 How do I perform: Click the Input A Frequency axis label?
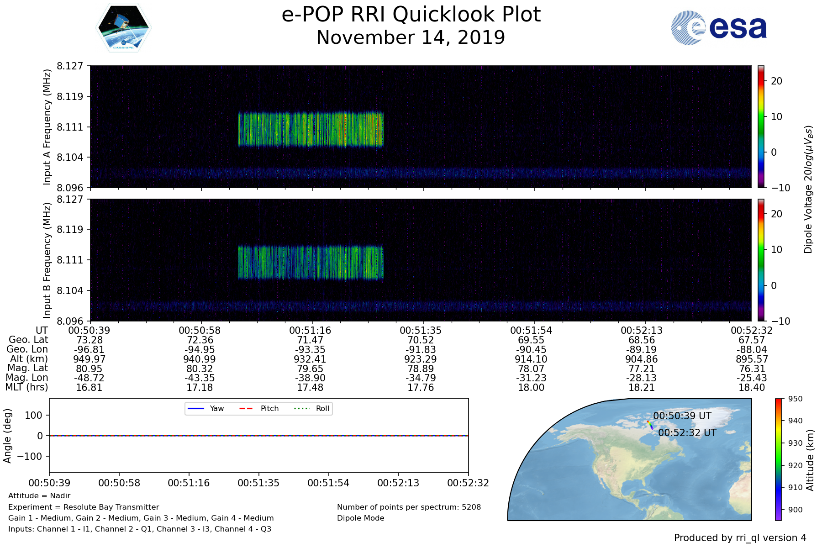coord(47,127)
